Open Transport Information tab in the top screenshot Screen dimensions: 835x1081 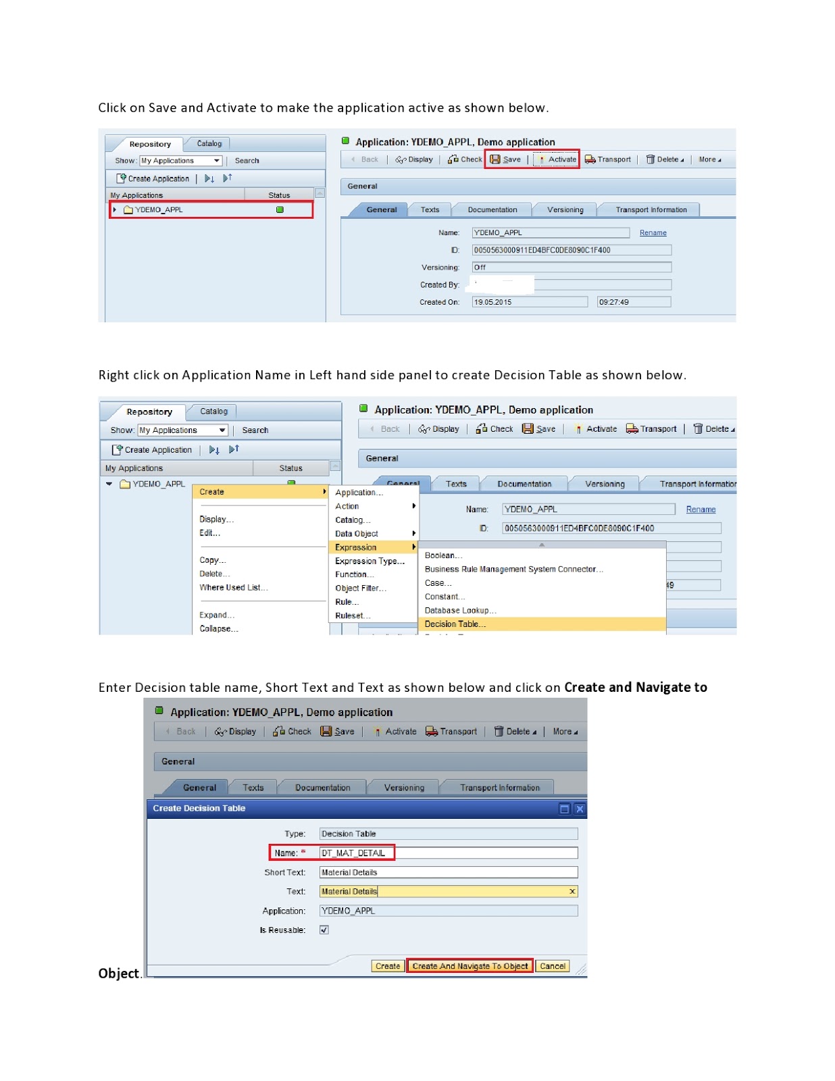[651, 209]
